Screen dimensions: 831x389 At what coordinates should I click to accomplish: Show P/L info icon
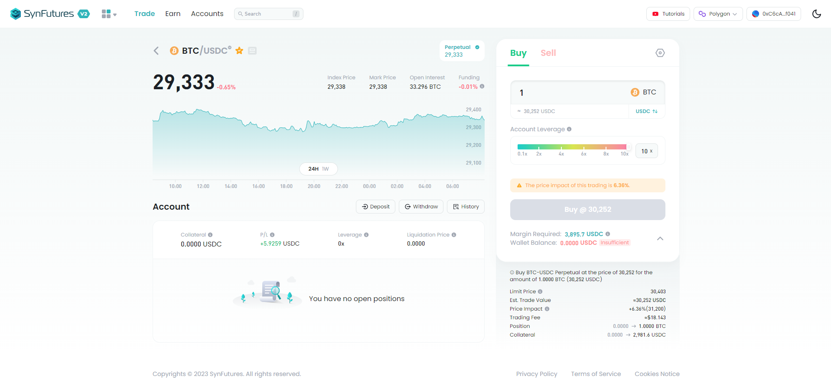272,235
